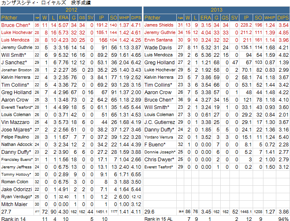Click Luis Mendoza in the 2012 table

point(15,40)
